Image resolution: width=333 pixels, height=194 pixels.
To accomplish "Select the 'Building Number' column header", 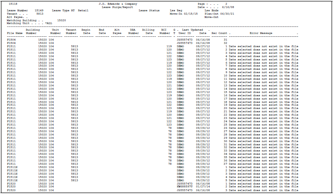I will click(33, 32).
